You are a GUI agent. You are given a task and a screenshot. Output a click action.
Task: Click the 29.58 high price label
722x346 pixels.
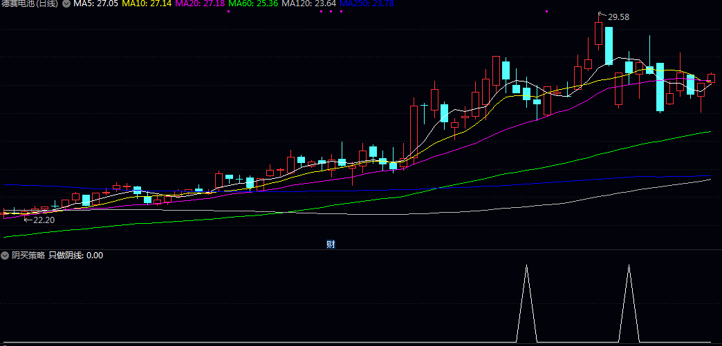coord(618,17)
